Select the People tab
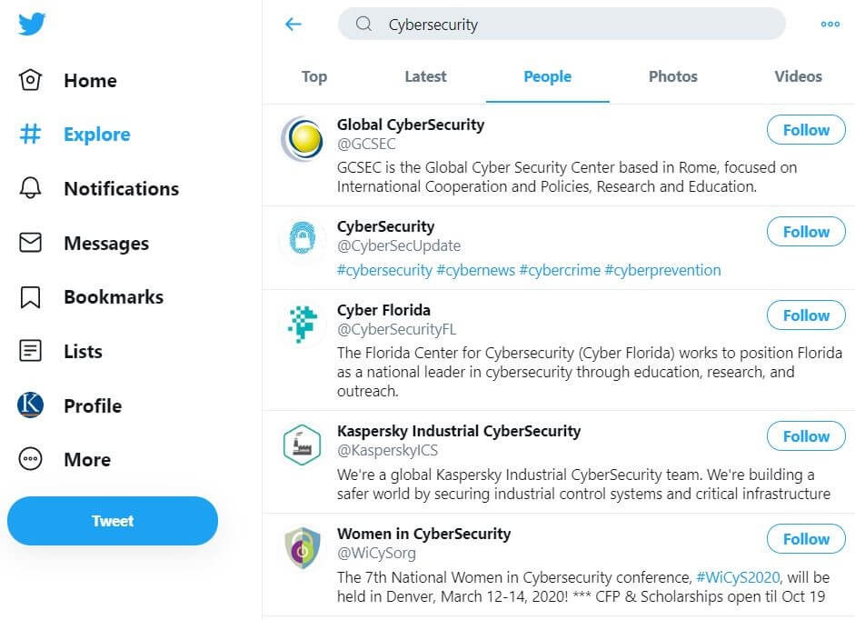The height and width of the screenshot is (620, 855). (x=548, y=76)
